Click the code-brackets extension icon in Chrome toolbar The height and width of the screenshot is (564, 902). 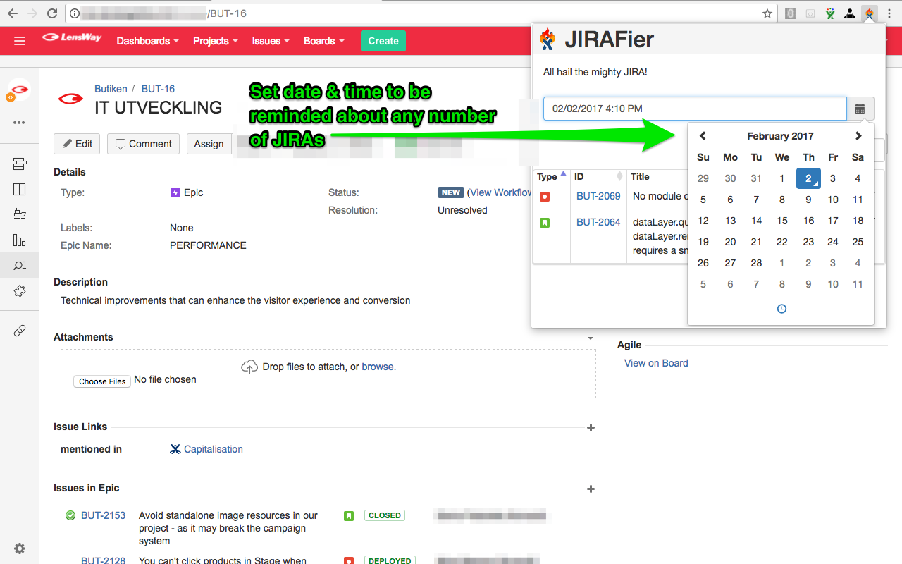tap(811, 13)
